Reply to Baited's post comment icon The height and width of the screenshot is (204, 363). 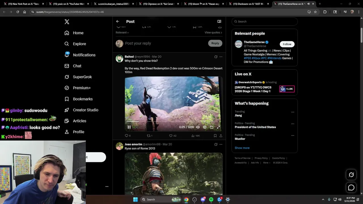[x=128, y=136]
